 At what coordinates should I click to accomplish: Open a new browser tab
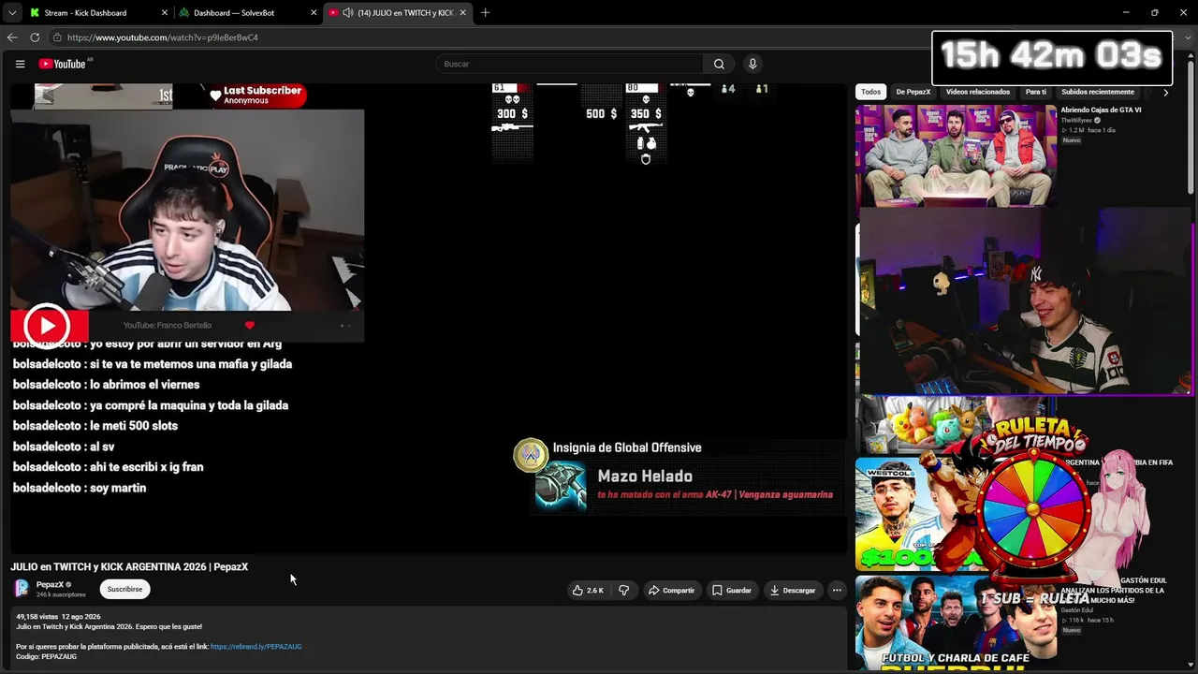(x=485, y=13)
